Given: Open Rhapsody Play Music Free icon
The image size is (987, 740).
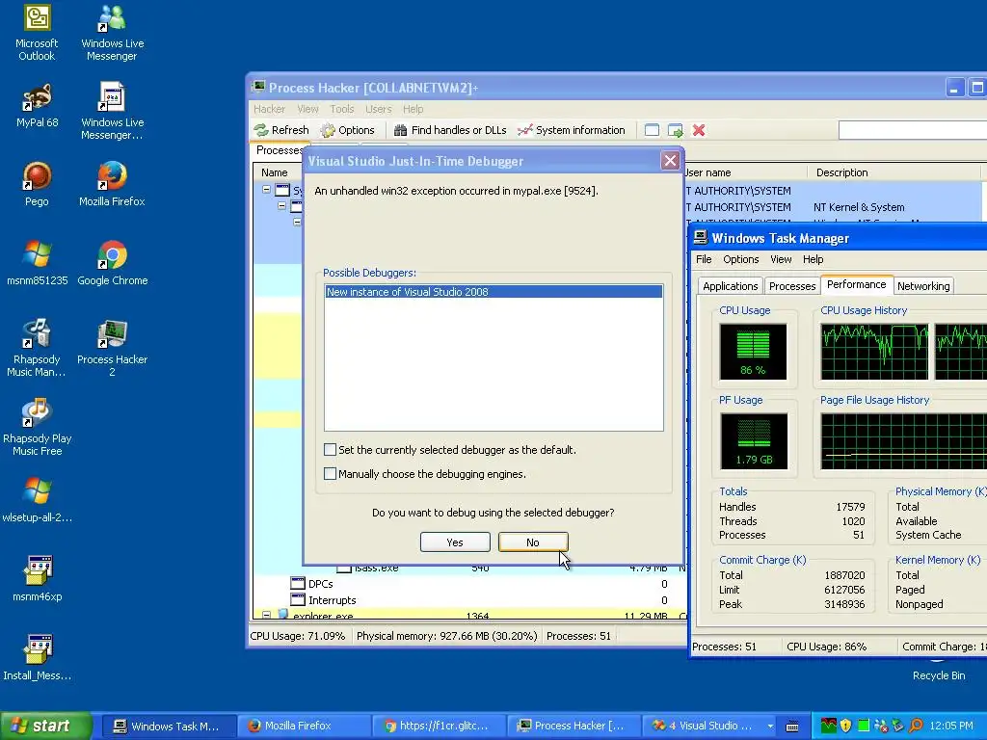Looking at the screenshot, I should [38, 427].
